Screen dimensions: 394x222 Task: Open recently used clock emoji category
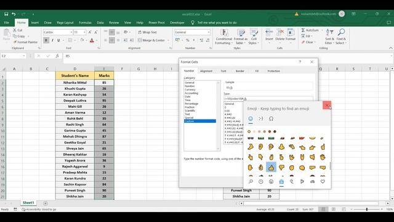[x=261, y=181]
